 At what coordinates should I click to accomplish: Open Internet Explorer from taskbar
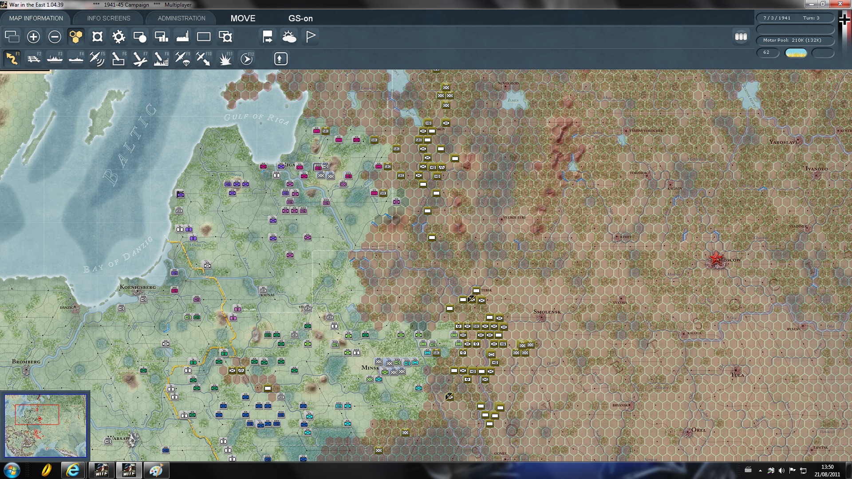tap(72, 470)
